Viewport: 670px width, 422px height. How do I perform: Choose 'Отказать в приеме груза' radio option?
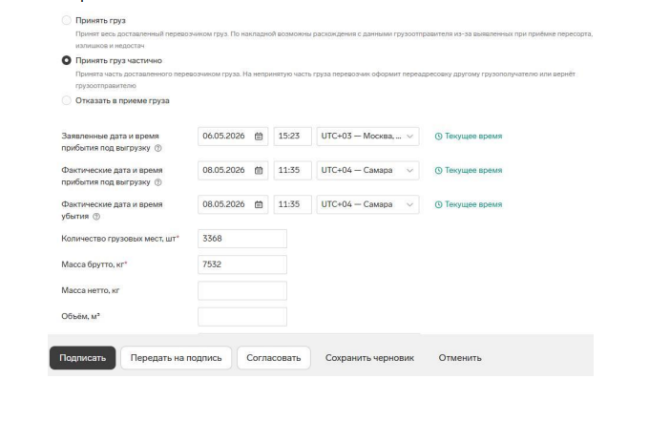pos(66,100)
